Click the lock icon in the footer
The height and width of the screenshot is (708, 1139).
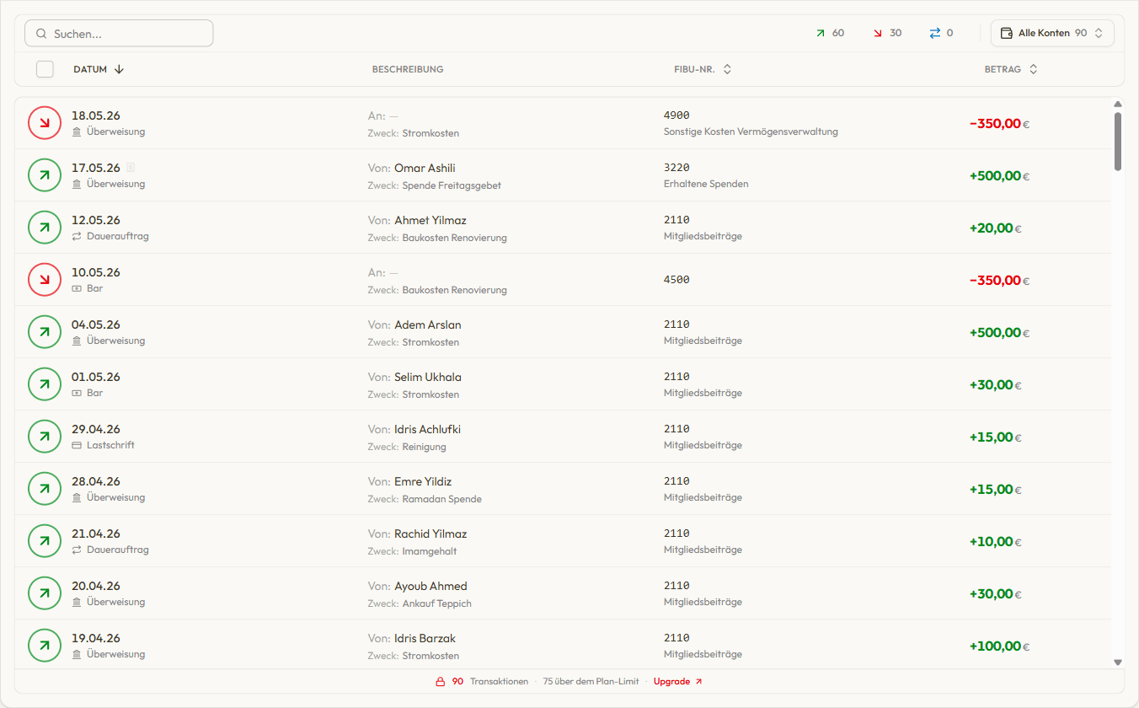pyautogui.click(x=440, y=682)
